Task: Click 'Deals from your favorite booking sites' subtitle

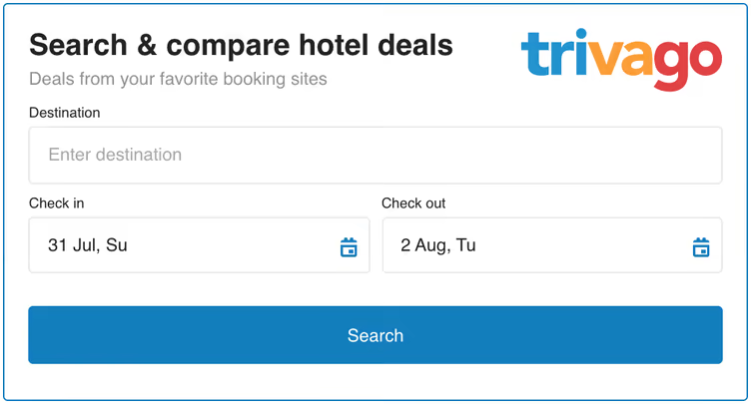Action: [x=178, y=79]
